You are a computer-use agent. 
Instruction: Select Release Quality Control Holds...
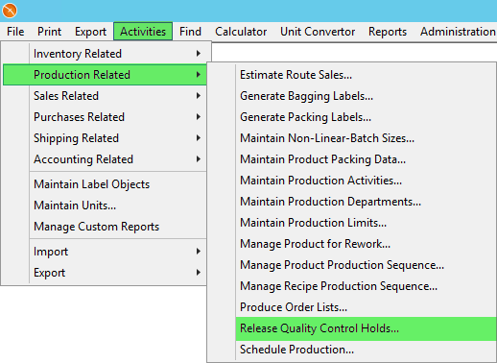[352, 328]
